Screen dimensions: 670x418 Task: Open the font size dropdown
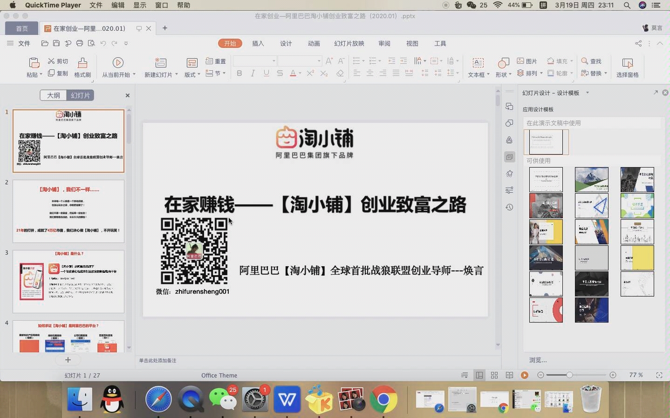pyautogui.click(x=318, y=61)
